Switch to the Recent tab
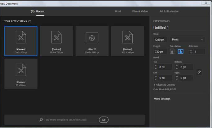 coord(40,11)
